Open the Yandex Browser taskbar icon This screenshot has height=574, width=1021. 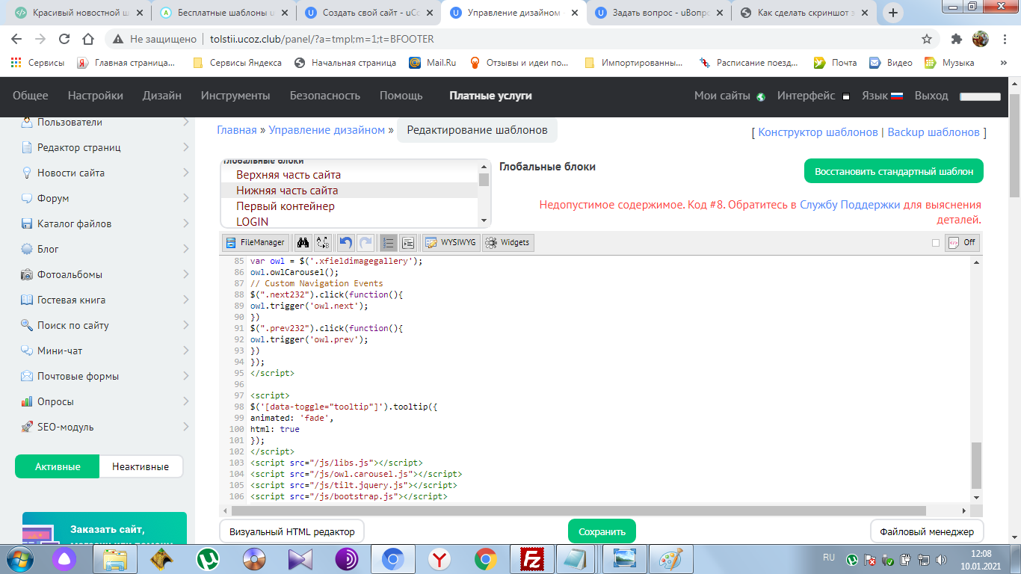tap(439, 558)
